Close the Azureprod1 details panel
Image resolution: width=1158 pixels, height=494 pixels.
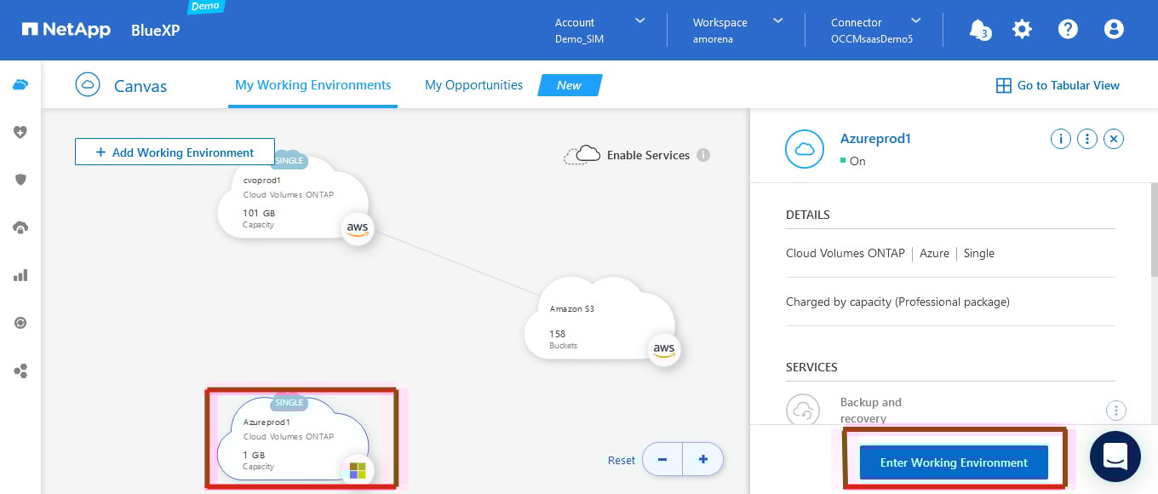coord(1114,139)
